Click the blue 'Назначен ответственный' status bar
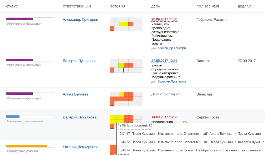The width and height of the screenshot is (265, 155). coord(30,117)
